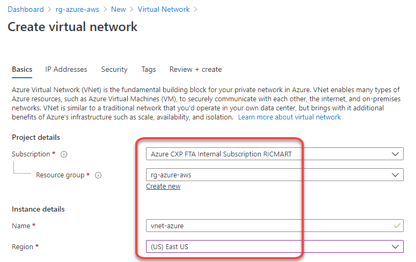Open Learn more about virtual network link

[289, 117]
